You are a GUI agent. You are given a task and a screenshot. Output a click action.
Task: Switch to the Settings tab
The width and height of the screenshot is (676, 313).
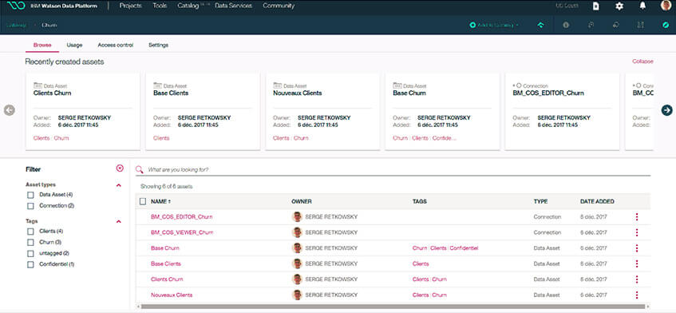point(158,45)
